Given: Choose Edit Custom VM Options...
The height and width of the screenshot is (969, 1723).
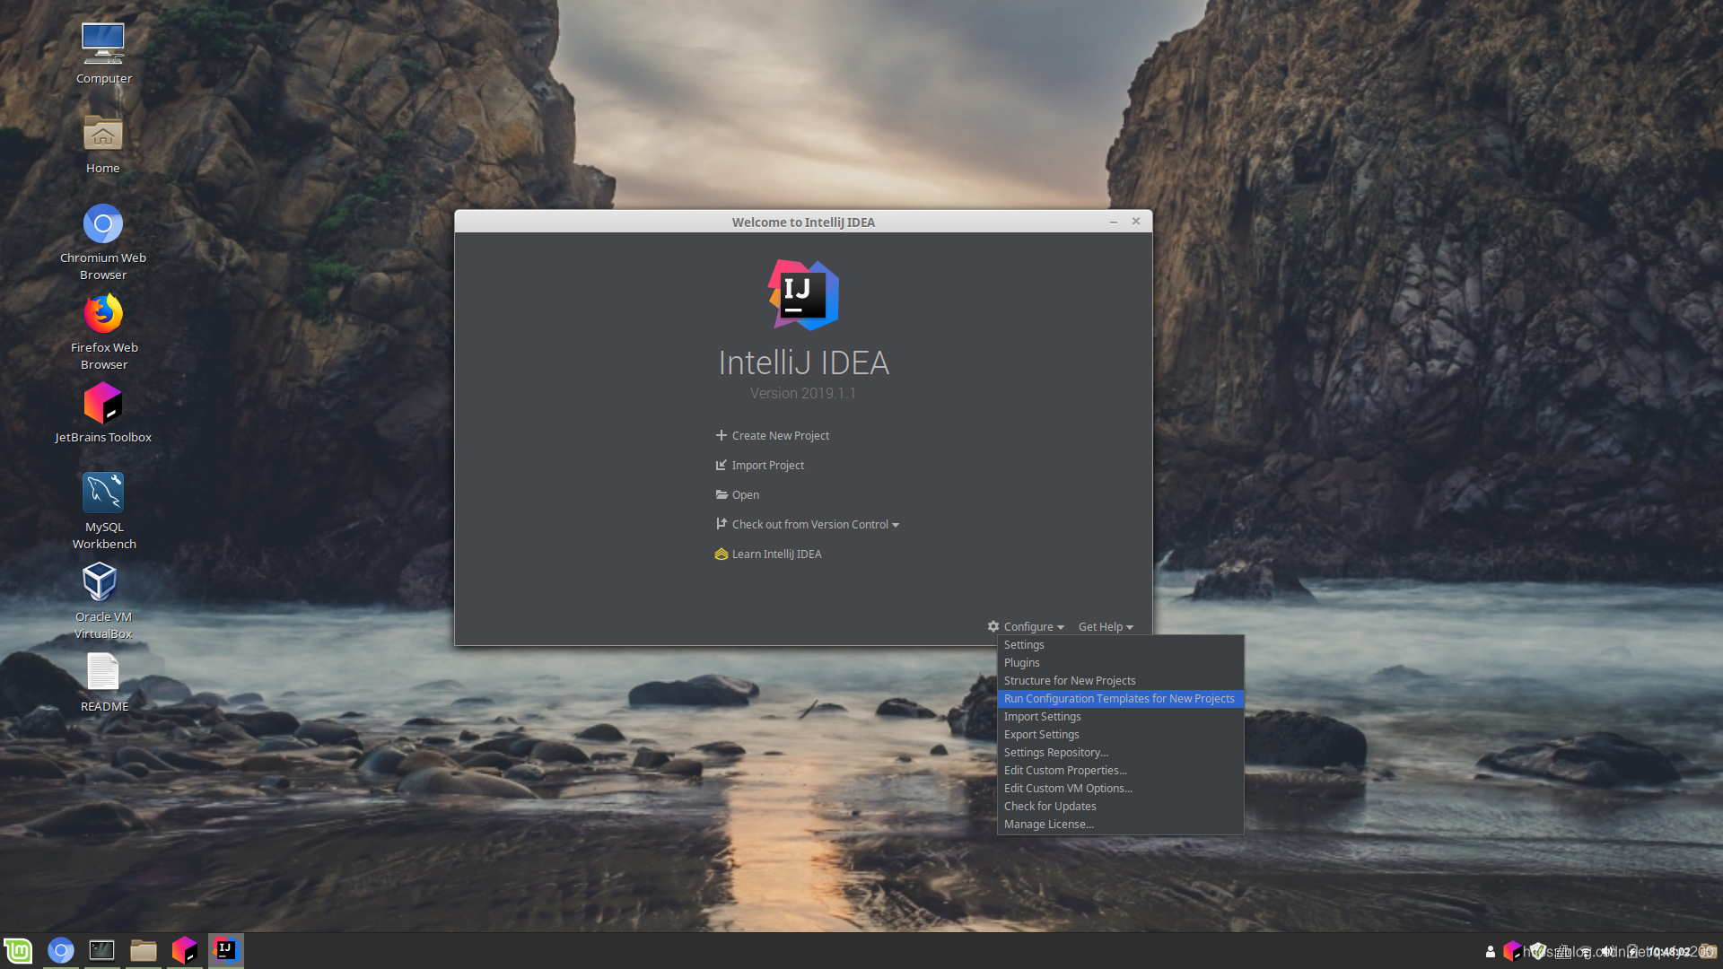Looking at the screenshot, I should tap(1120, 788).
